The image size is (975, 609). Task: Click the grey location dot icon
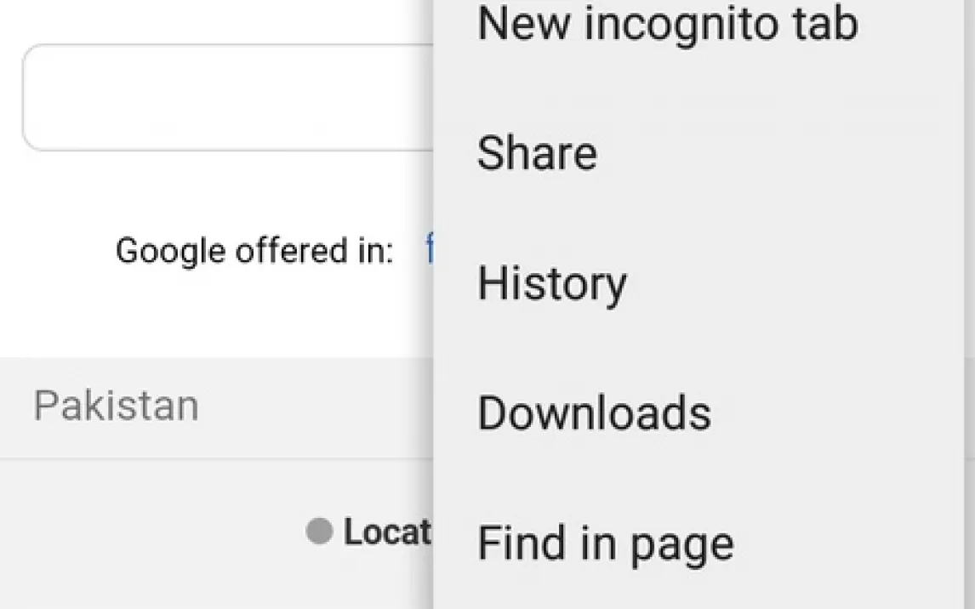(x=319, y=532)
